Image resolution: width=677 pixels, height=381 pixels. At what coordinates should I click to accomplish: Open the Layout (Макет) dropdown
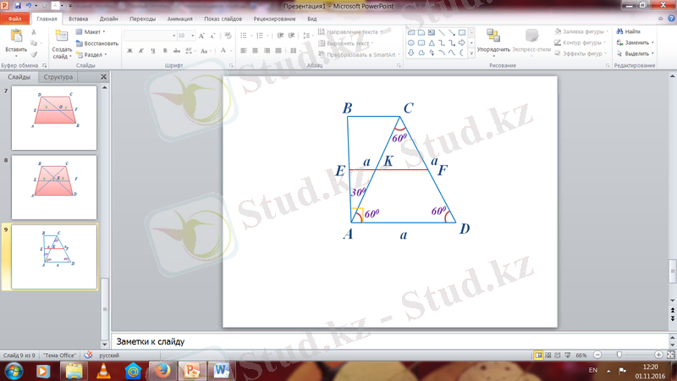tap(91, 32)
